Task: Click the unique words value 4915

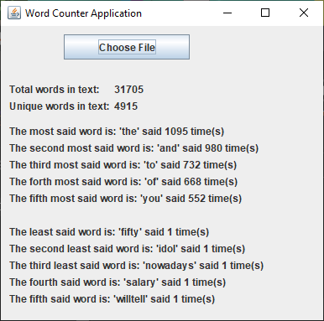Action: click(x=126, y=106)
